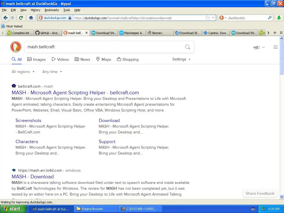Image resolution: width=284 pixels, height=213 pixels.
Task: Switch to the GitHub - Aror... tab
Action: click(x=48, y=33)
